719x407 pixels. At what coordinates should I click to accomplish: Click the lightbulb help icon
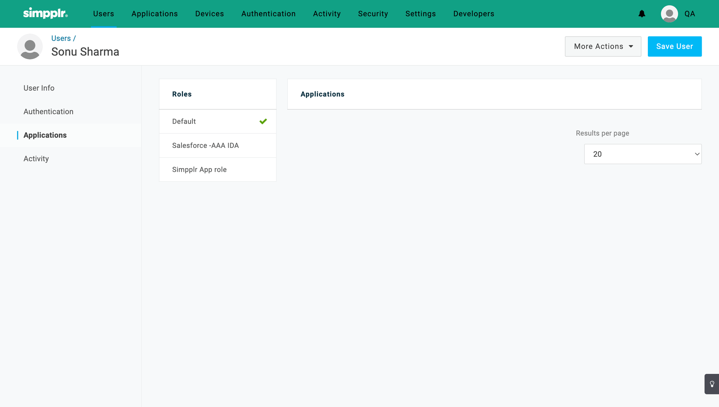click(712, 384)
